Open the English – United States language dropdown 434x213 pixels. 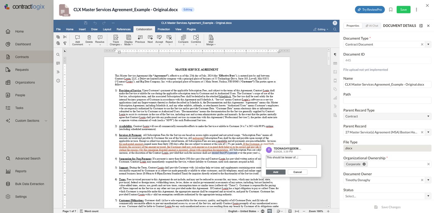(243, 211)
